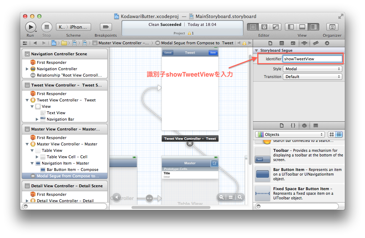The image size is (365, 238).
Task: Open the Objects library filter dropdown
Action: pyautogui.click(x=290, y=134)
